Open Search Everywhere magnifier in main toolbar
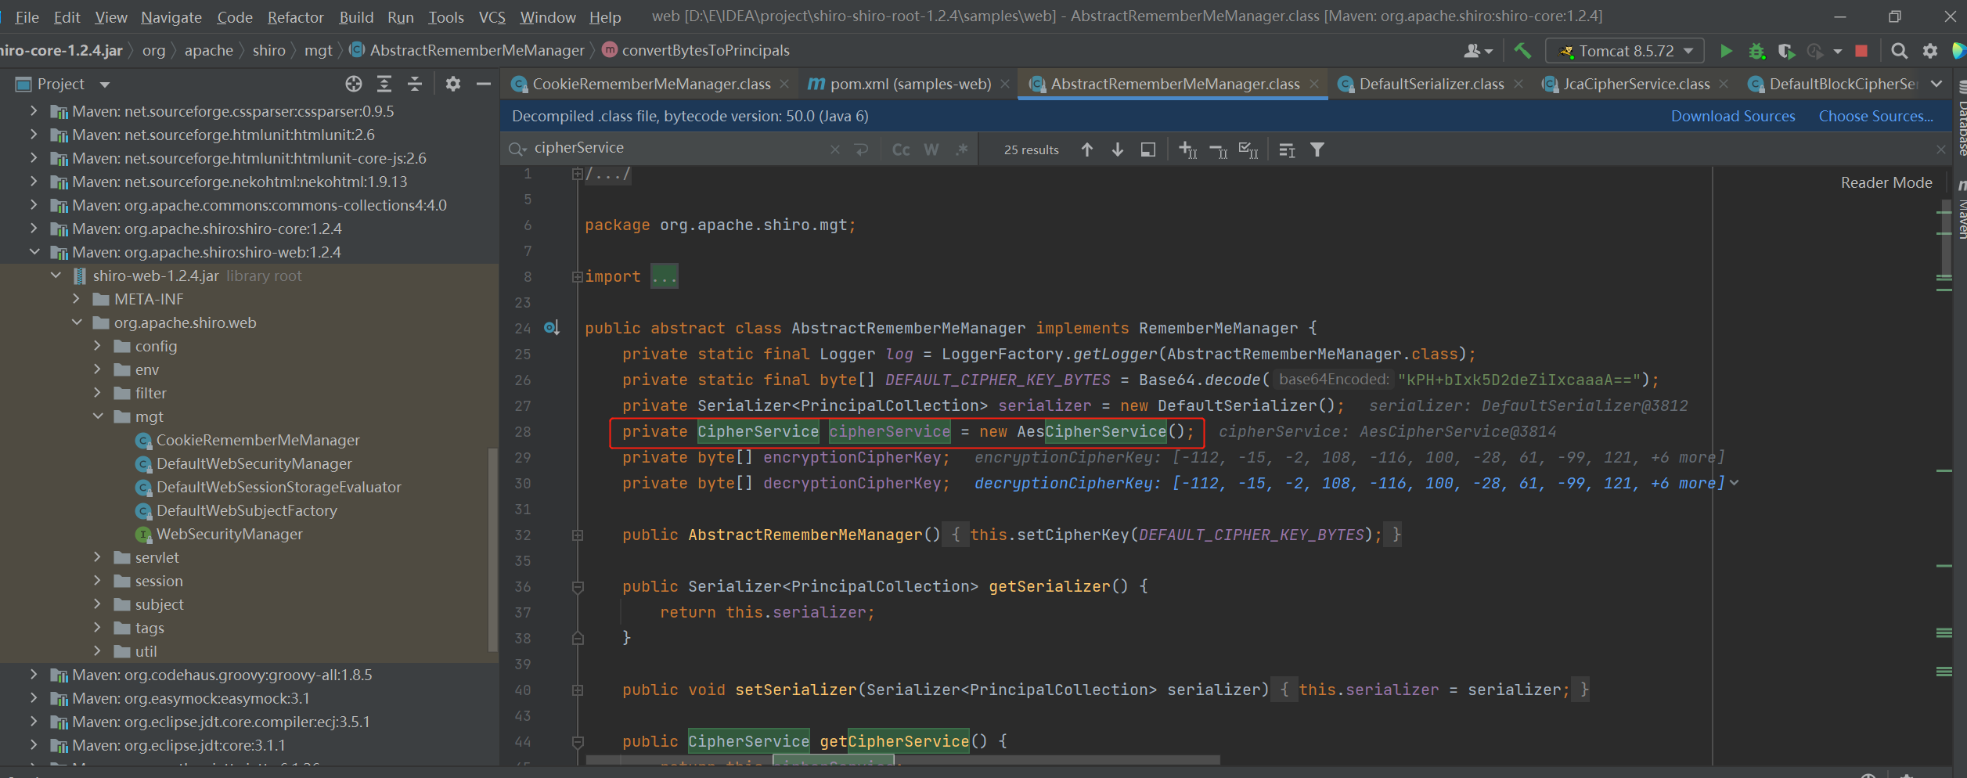 [x=1899, y=51]
